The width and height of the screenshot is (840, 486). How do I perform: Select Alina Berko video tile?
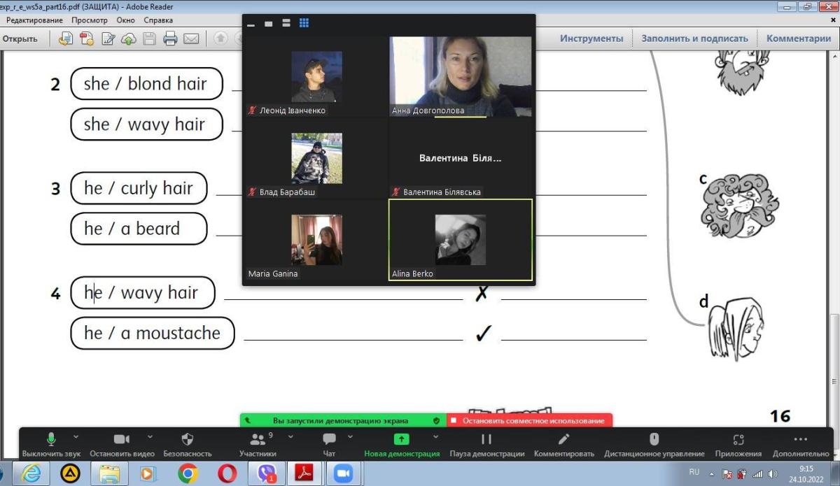461,240
